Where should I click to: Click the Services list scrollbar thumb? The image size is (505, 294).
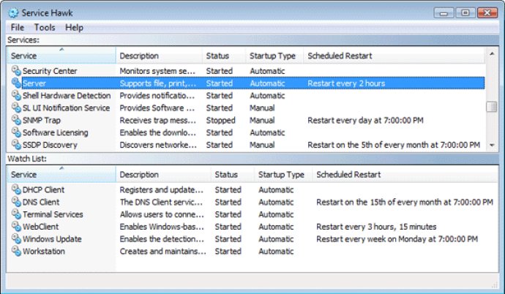pyautogui.click(x=492, y=107)
